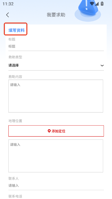Click the 添加定位 button

(x=56, y=131)
